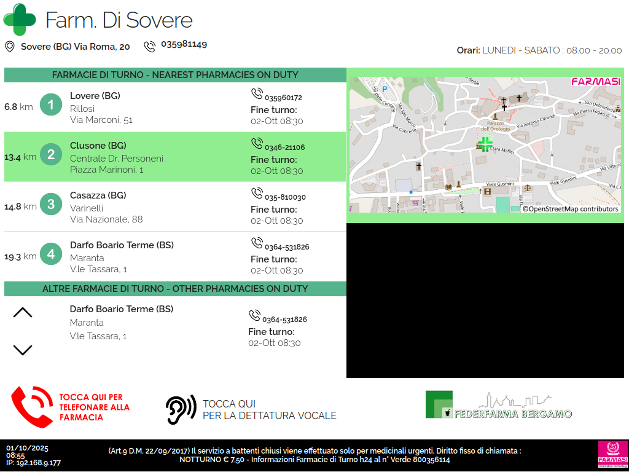Select number 1 badge for Lovere
The height and width of the screenshot is (472, 629).
tap(51, 105)
